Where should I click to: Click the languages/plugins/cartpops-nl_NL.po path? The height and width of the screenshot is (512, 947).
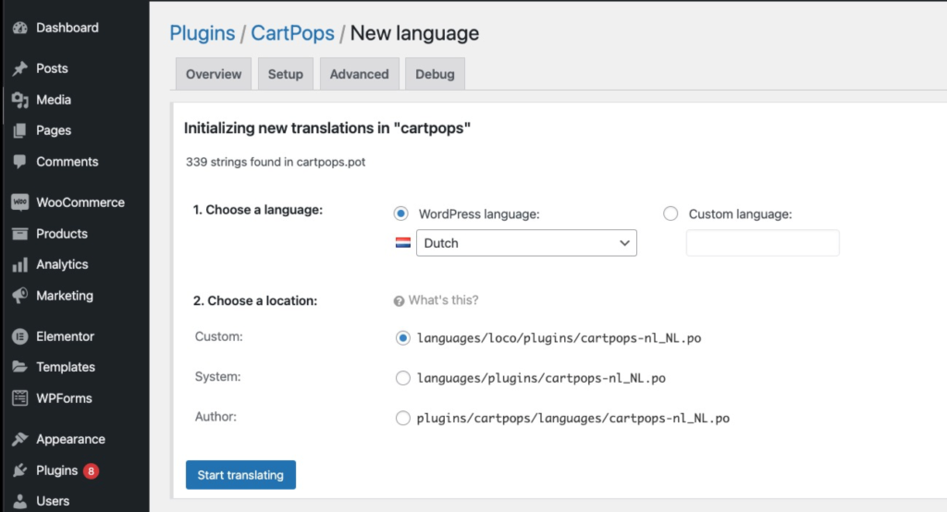pyautogui.click(x=541, y=378)
